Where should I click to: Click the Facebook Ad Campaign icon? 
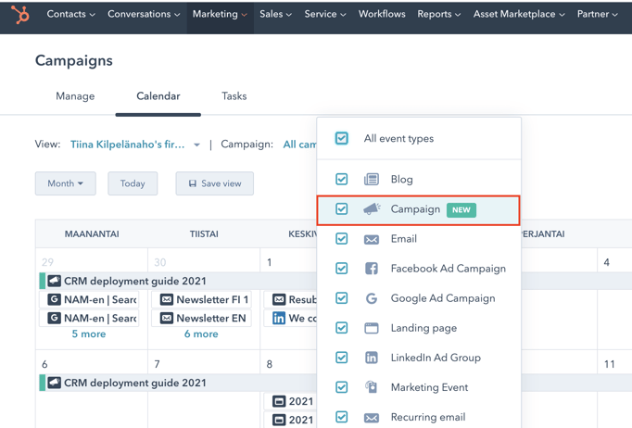coord(372,269)
